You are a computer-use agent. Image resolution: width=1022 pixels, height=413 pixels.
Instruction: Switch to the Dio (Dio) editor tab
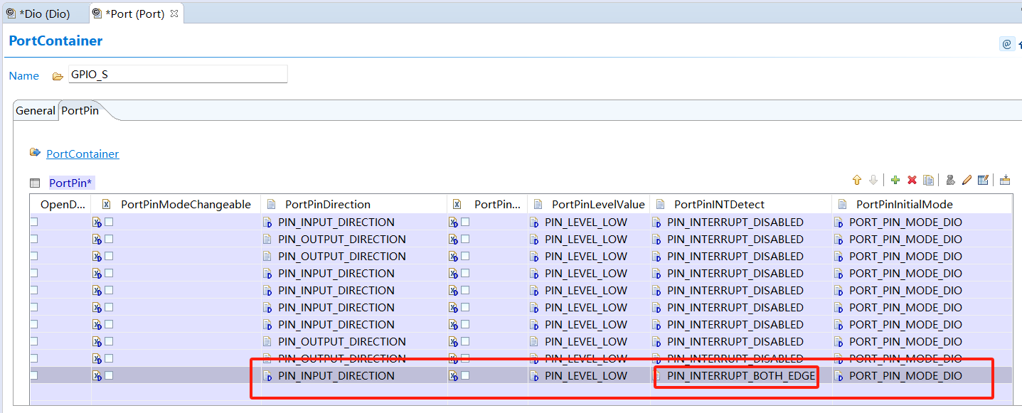(x=44, y=14)
